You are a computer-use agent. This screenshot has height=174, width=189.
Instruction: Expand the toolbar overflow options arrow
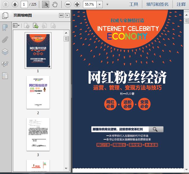[x=107, y=4]
